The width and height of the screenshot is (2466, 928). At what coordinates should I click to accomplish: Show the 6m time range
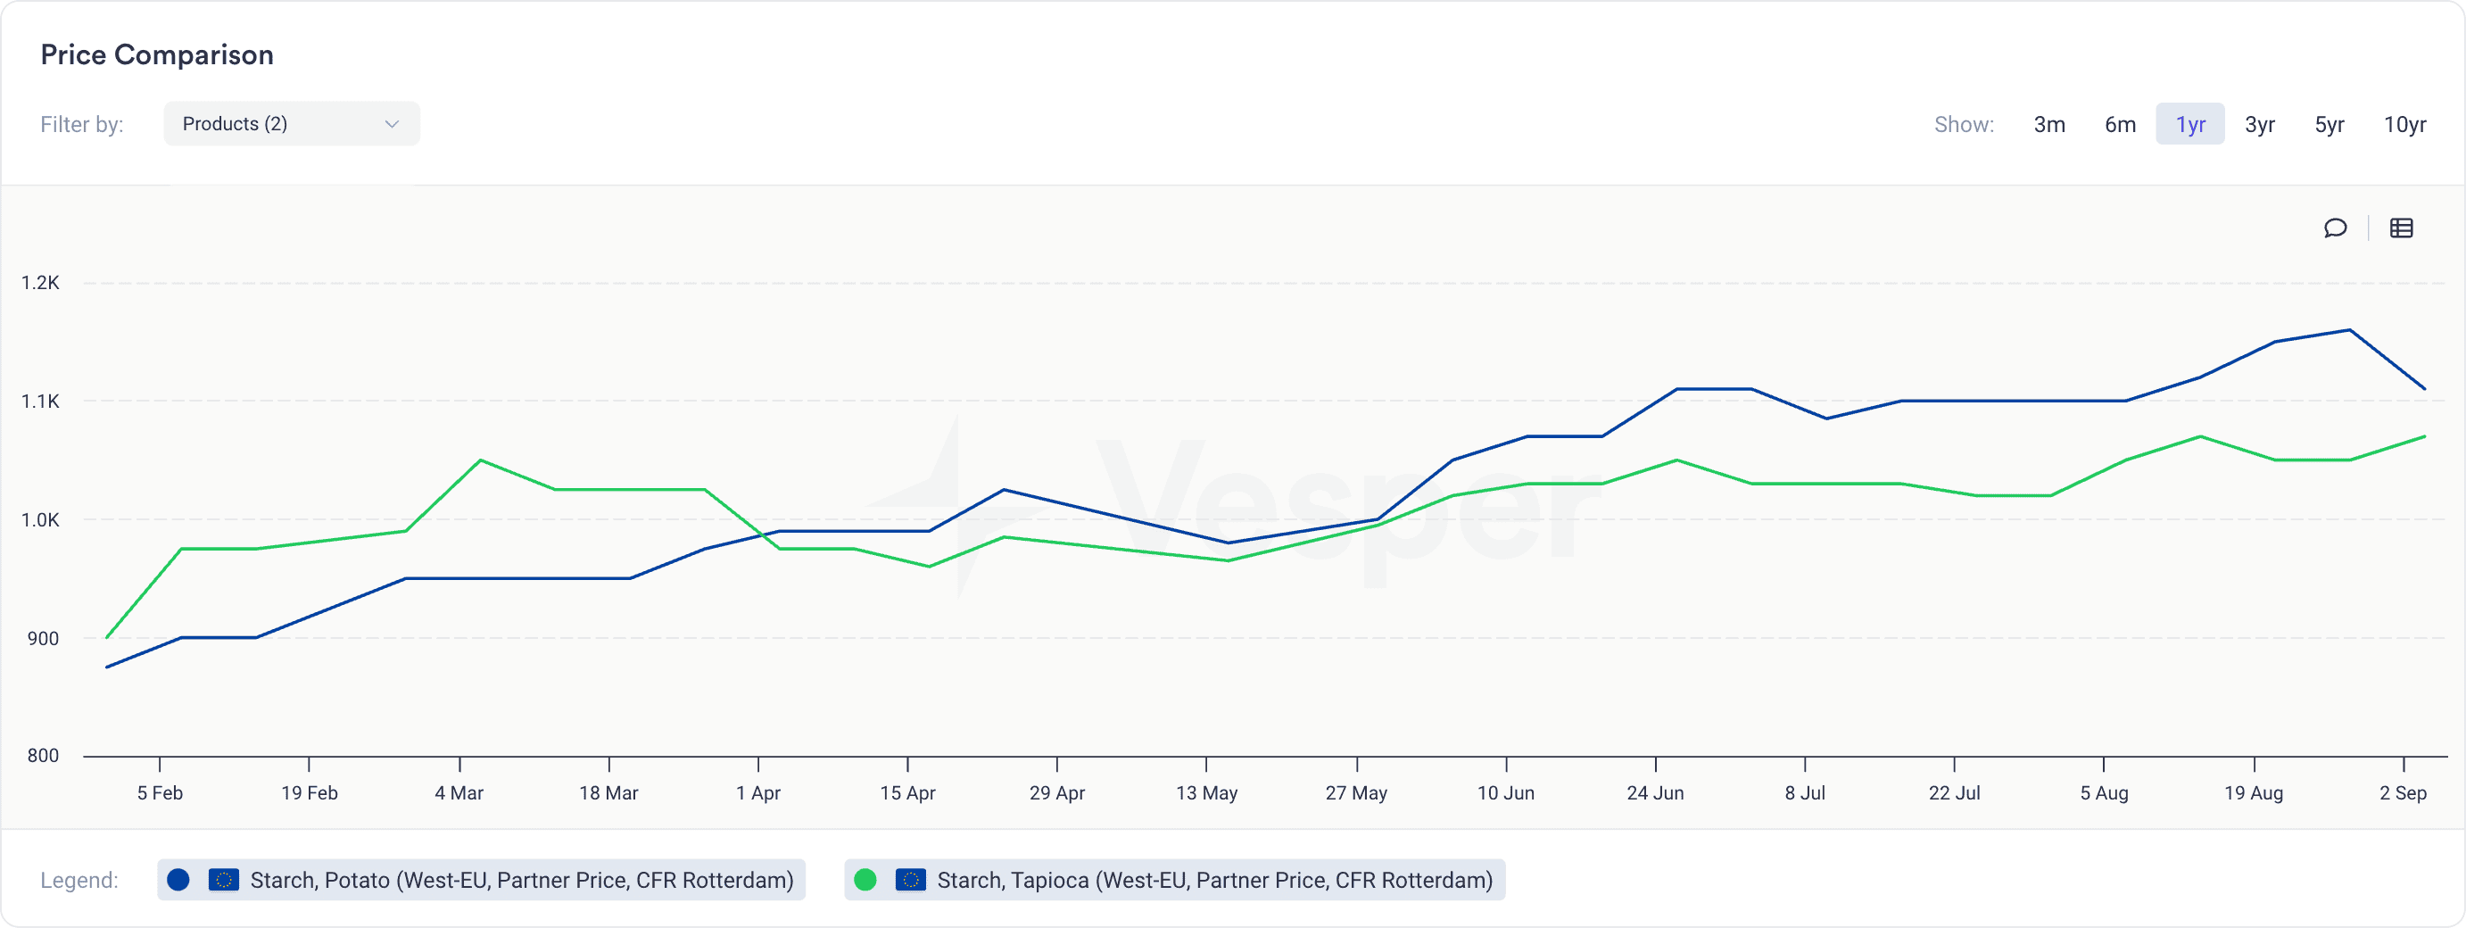2121,125
